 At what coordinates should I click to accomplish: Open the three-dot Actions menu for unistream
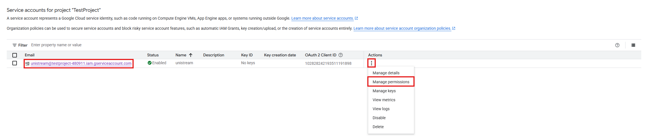[x=371, y=63]
